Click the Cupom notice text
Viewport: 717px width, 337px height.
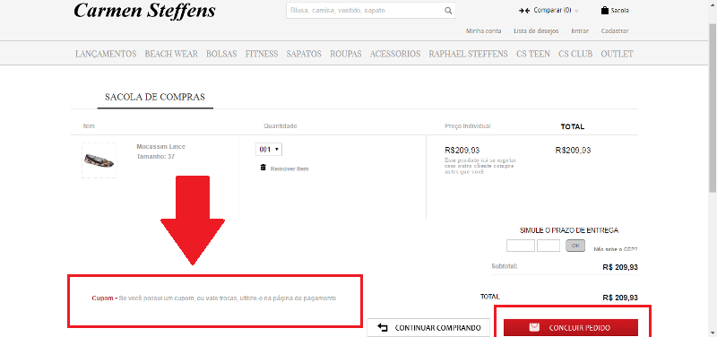point(214,298)
